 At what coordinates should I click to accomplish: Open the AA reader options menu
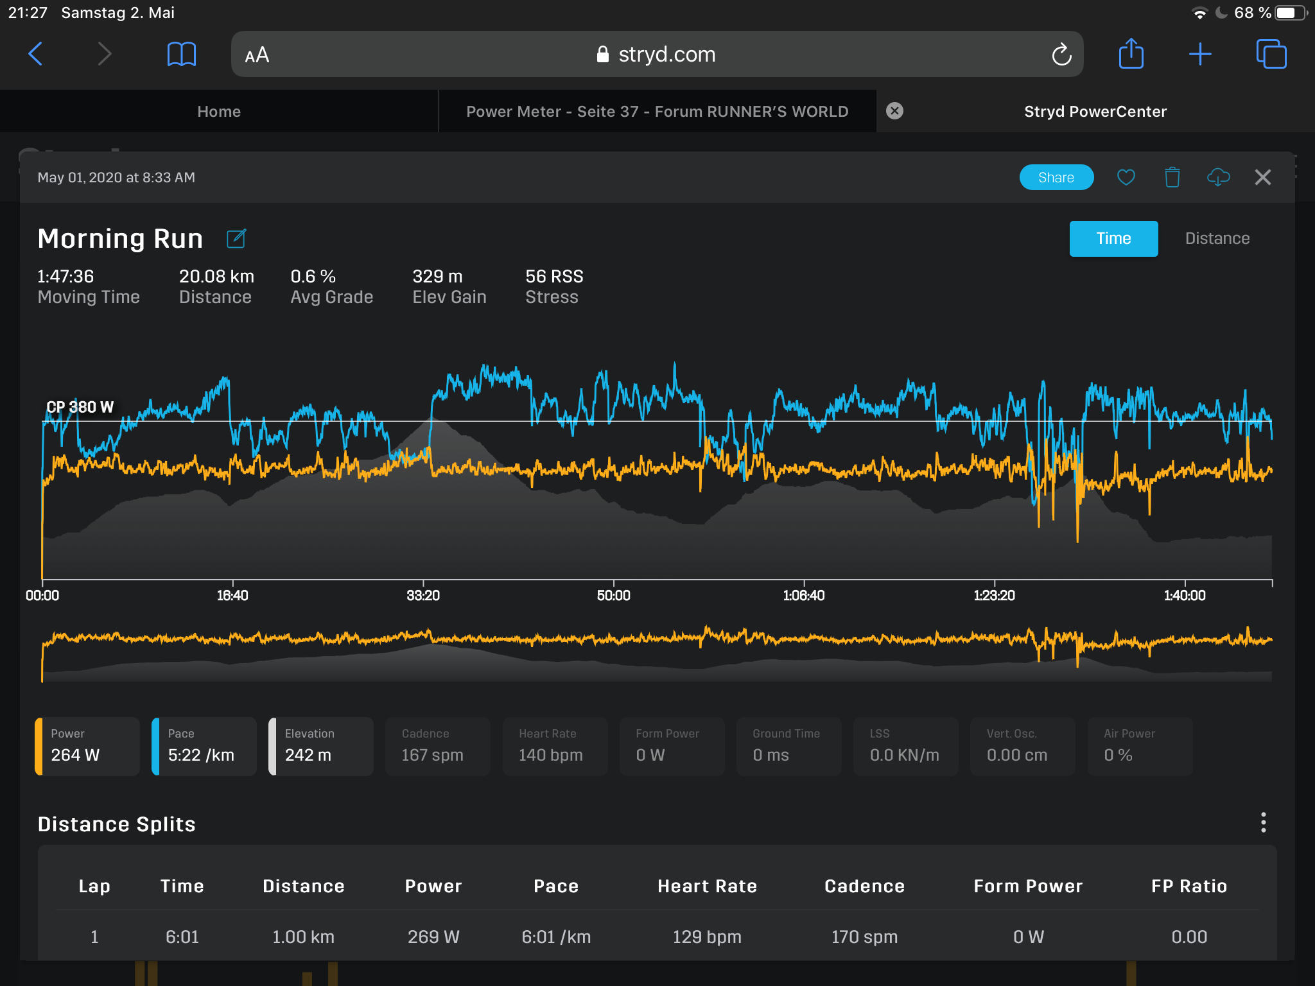coord(257,55)
